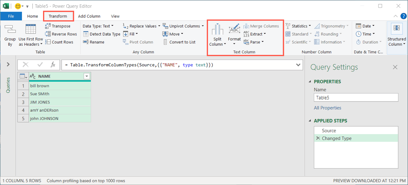Select the NAME column header
The width and height of the screenshot is (408, 185).
point(60,76)
